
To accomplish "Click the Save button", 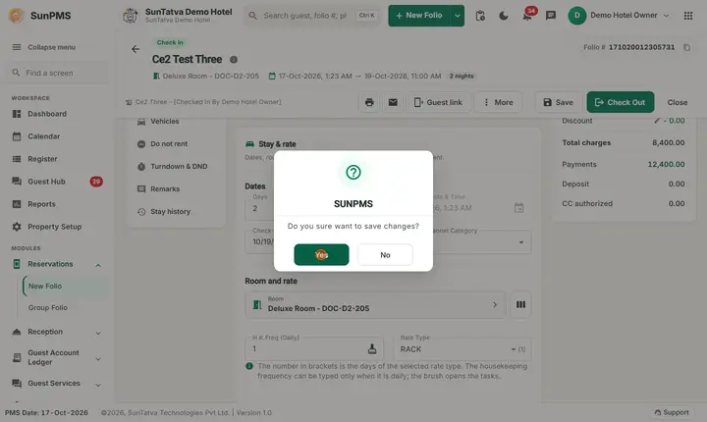I will pyautogui.click(x=558, y=102).
